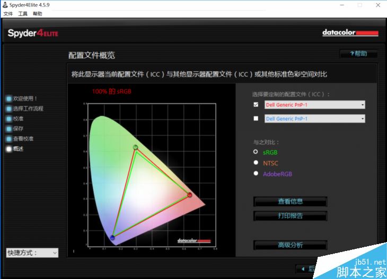Open the 快捷方式 dropdown
The image size is (387, 279).
[x=32, y=253]
